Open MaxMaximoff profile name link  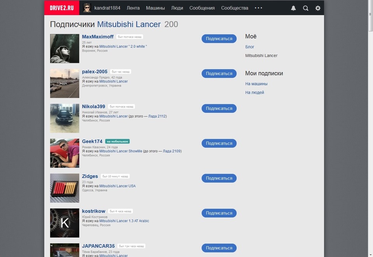(98, 37)
